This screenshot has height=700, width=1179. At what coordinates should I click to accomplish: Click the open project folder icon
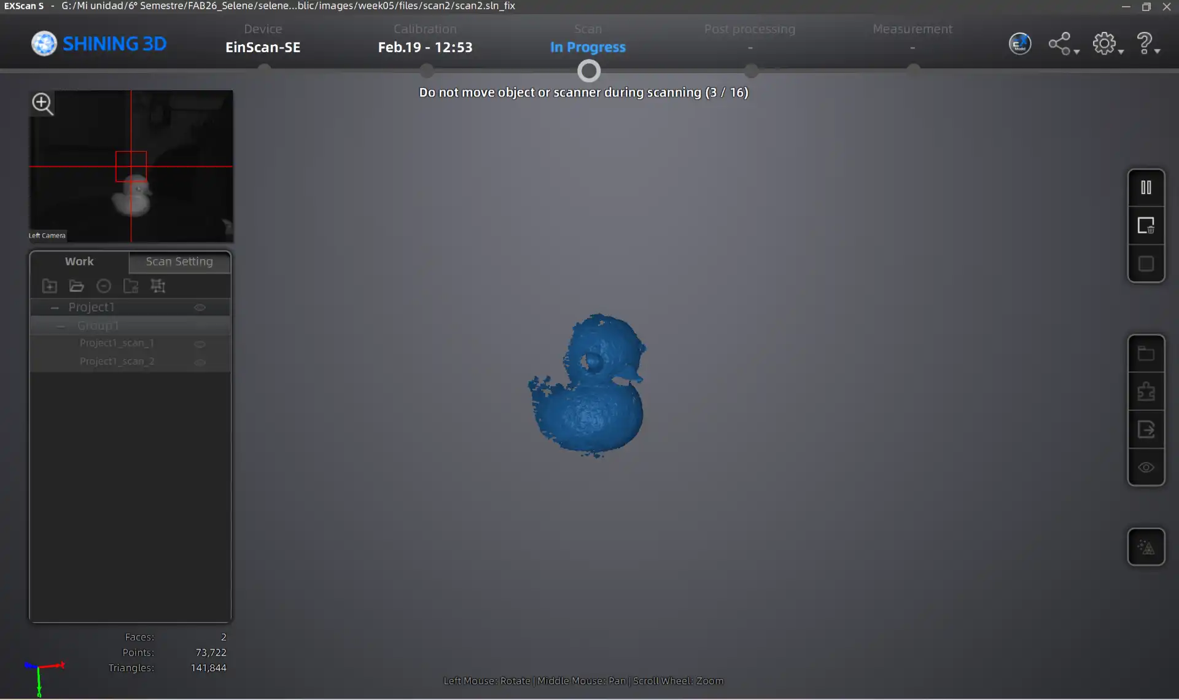pos(76,286)
